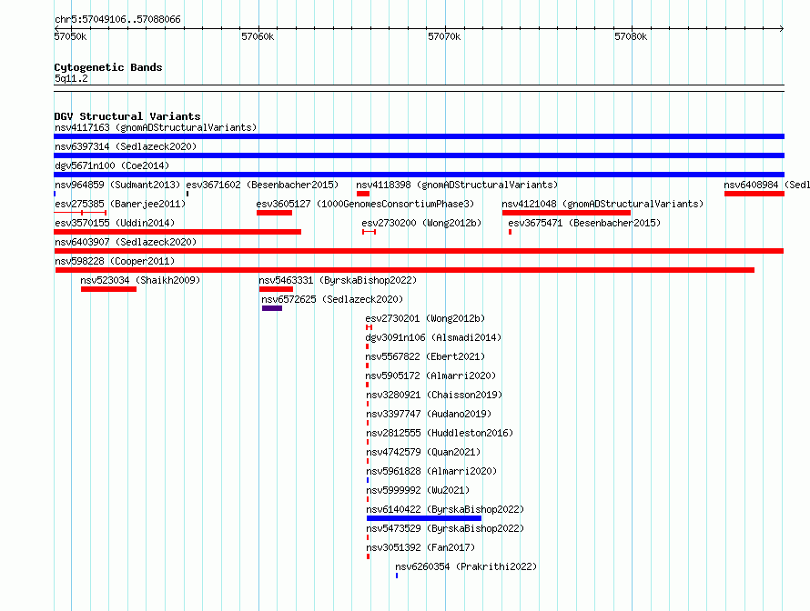810x611 pixels.
Task: Click the nsv523034 Shaikh2009 red bar
Action: point(108,289)
